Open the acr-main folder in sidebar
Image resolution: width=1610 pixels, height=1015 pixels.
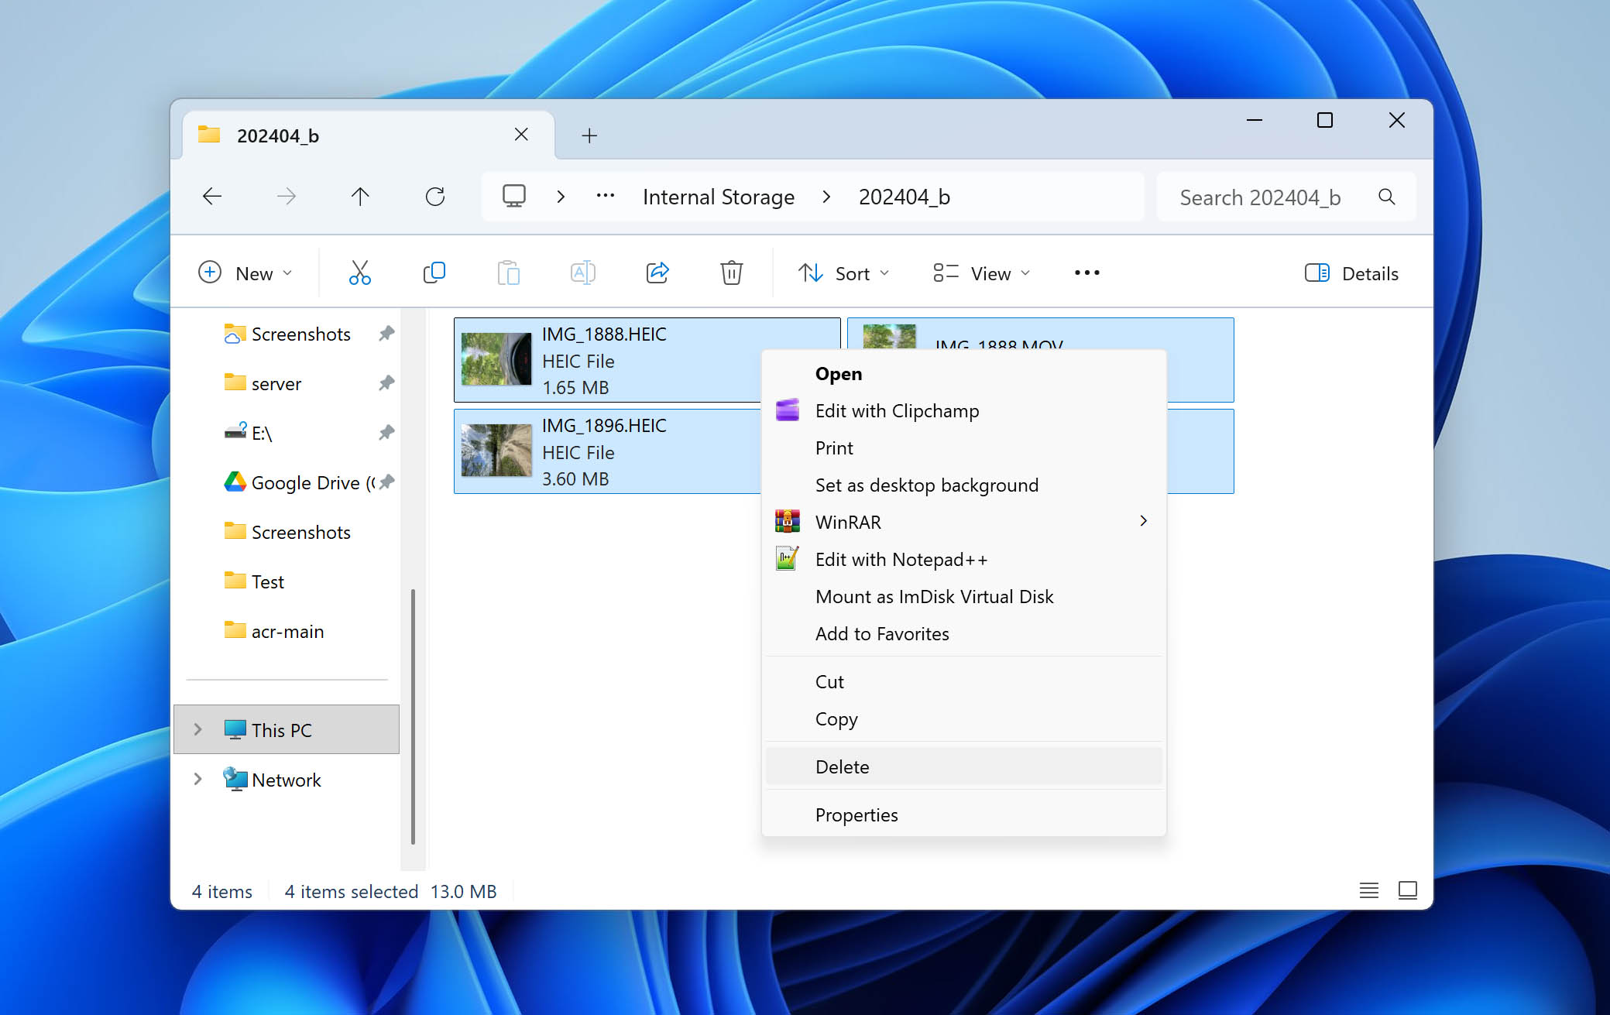pyautogui.click(x=274, y=631)
